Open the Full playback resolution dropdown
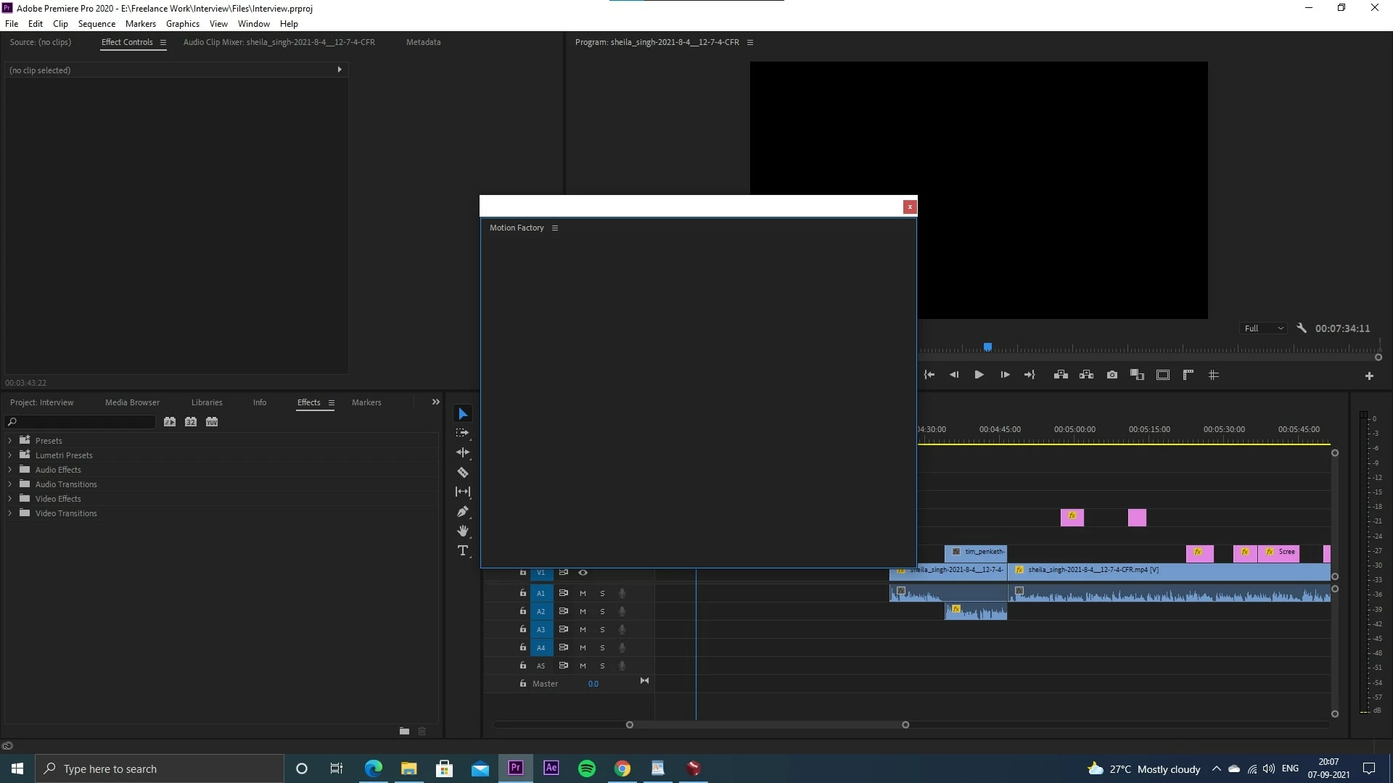This screenshot has width=1393, height=783. 1264,328
